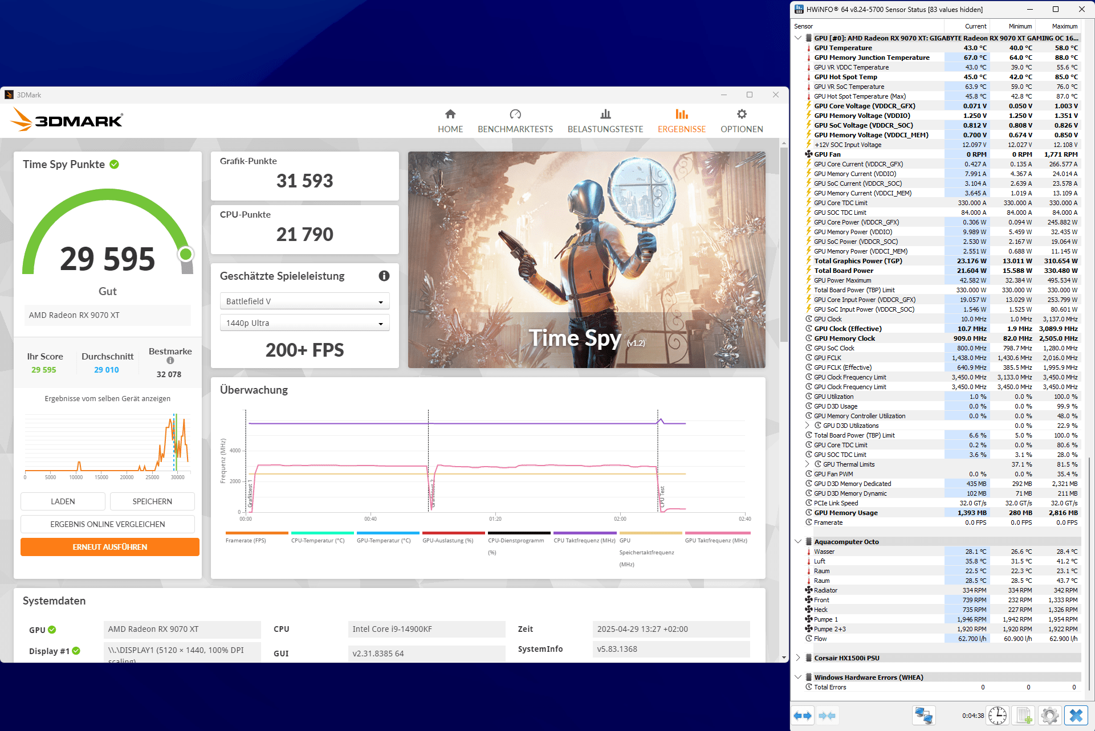Click the HWiNFO expand columns arrows icon
This screenshot has width=1095, height=731.
click(x=803, y=716)
